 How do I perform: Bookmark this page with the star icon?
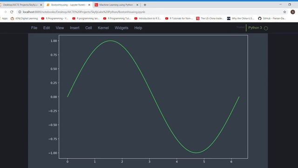(x=284, y=12)
